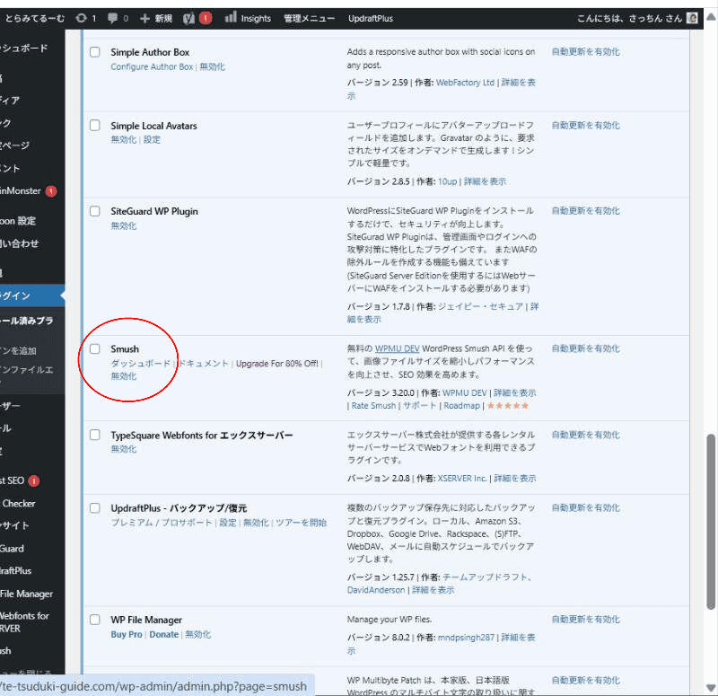The width and height of the screenshot is (718, 696).
Task: Check the Smush plugin checkbox
Action: pyautogui.click(x=95, y=348)
